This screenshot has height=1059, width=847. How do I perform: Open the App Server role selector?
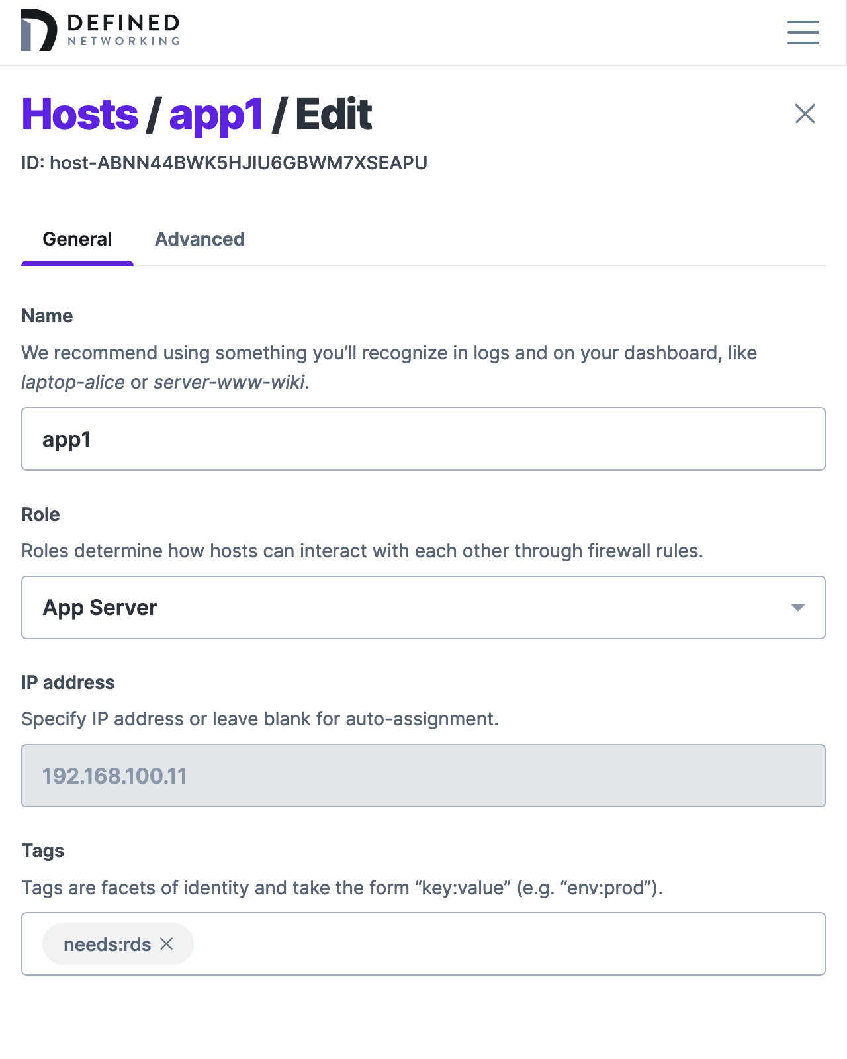click(422, 607)
